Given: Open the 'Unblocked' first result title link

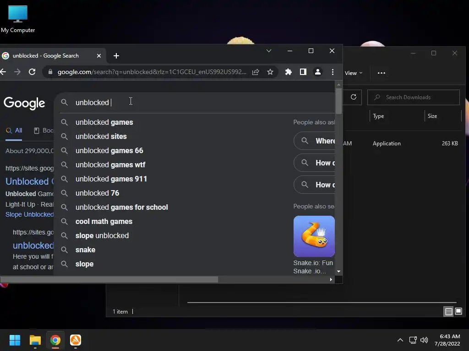Looking at the screenshot, I should pyautogui.click(x=30, y=181).
